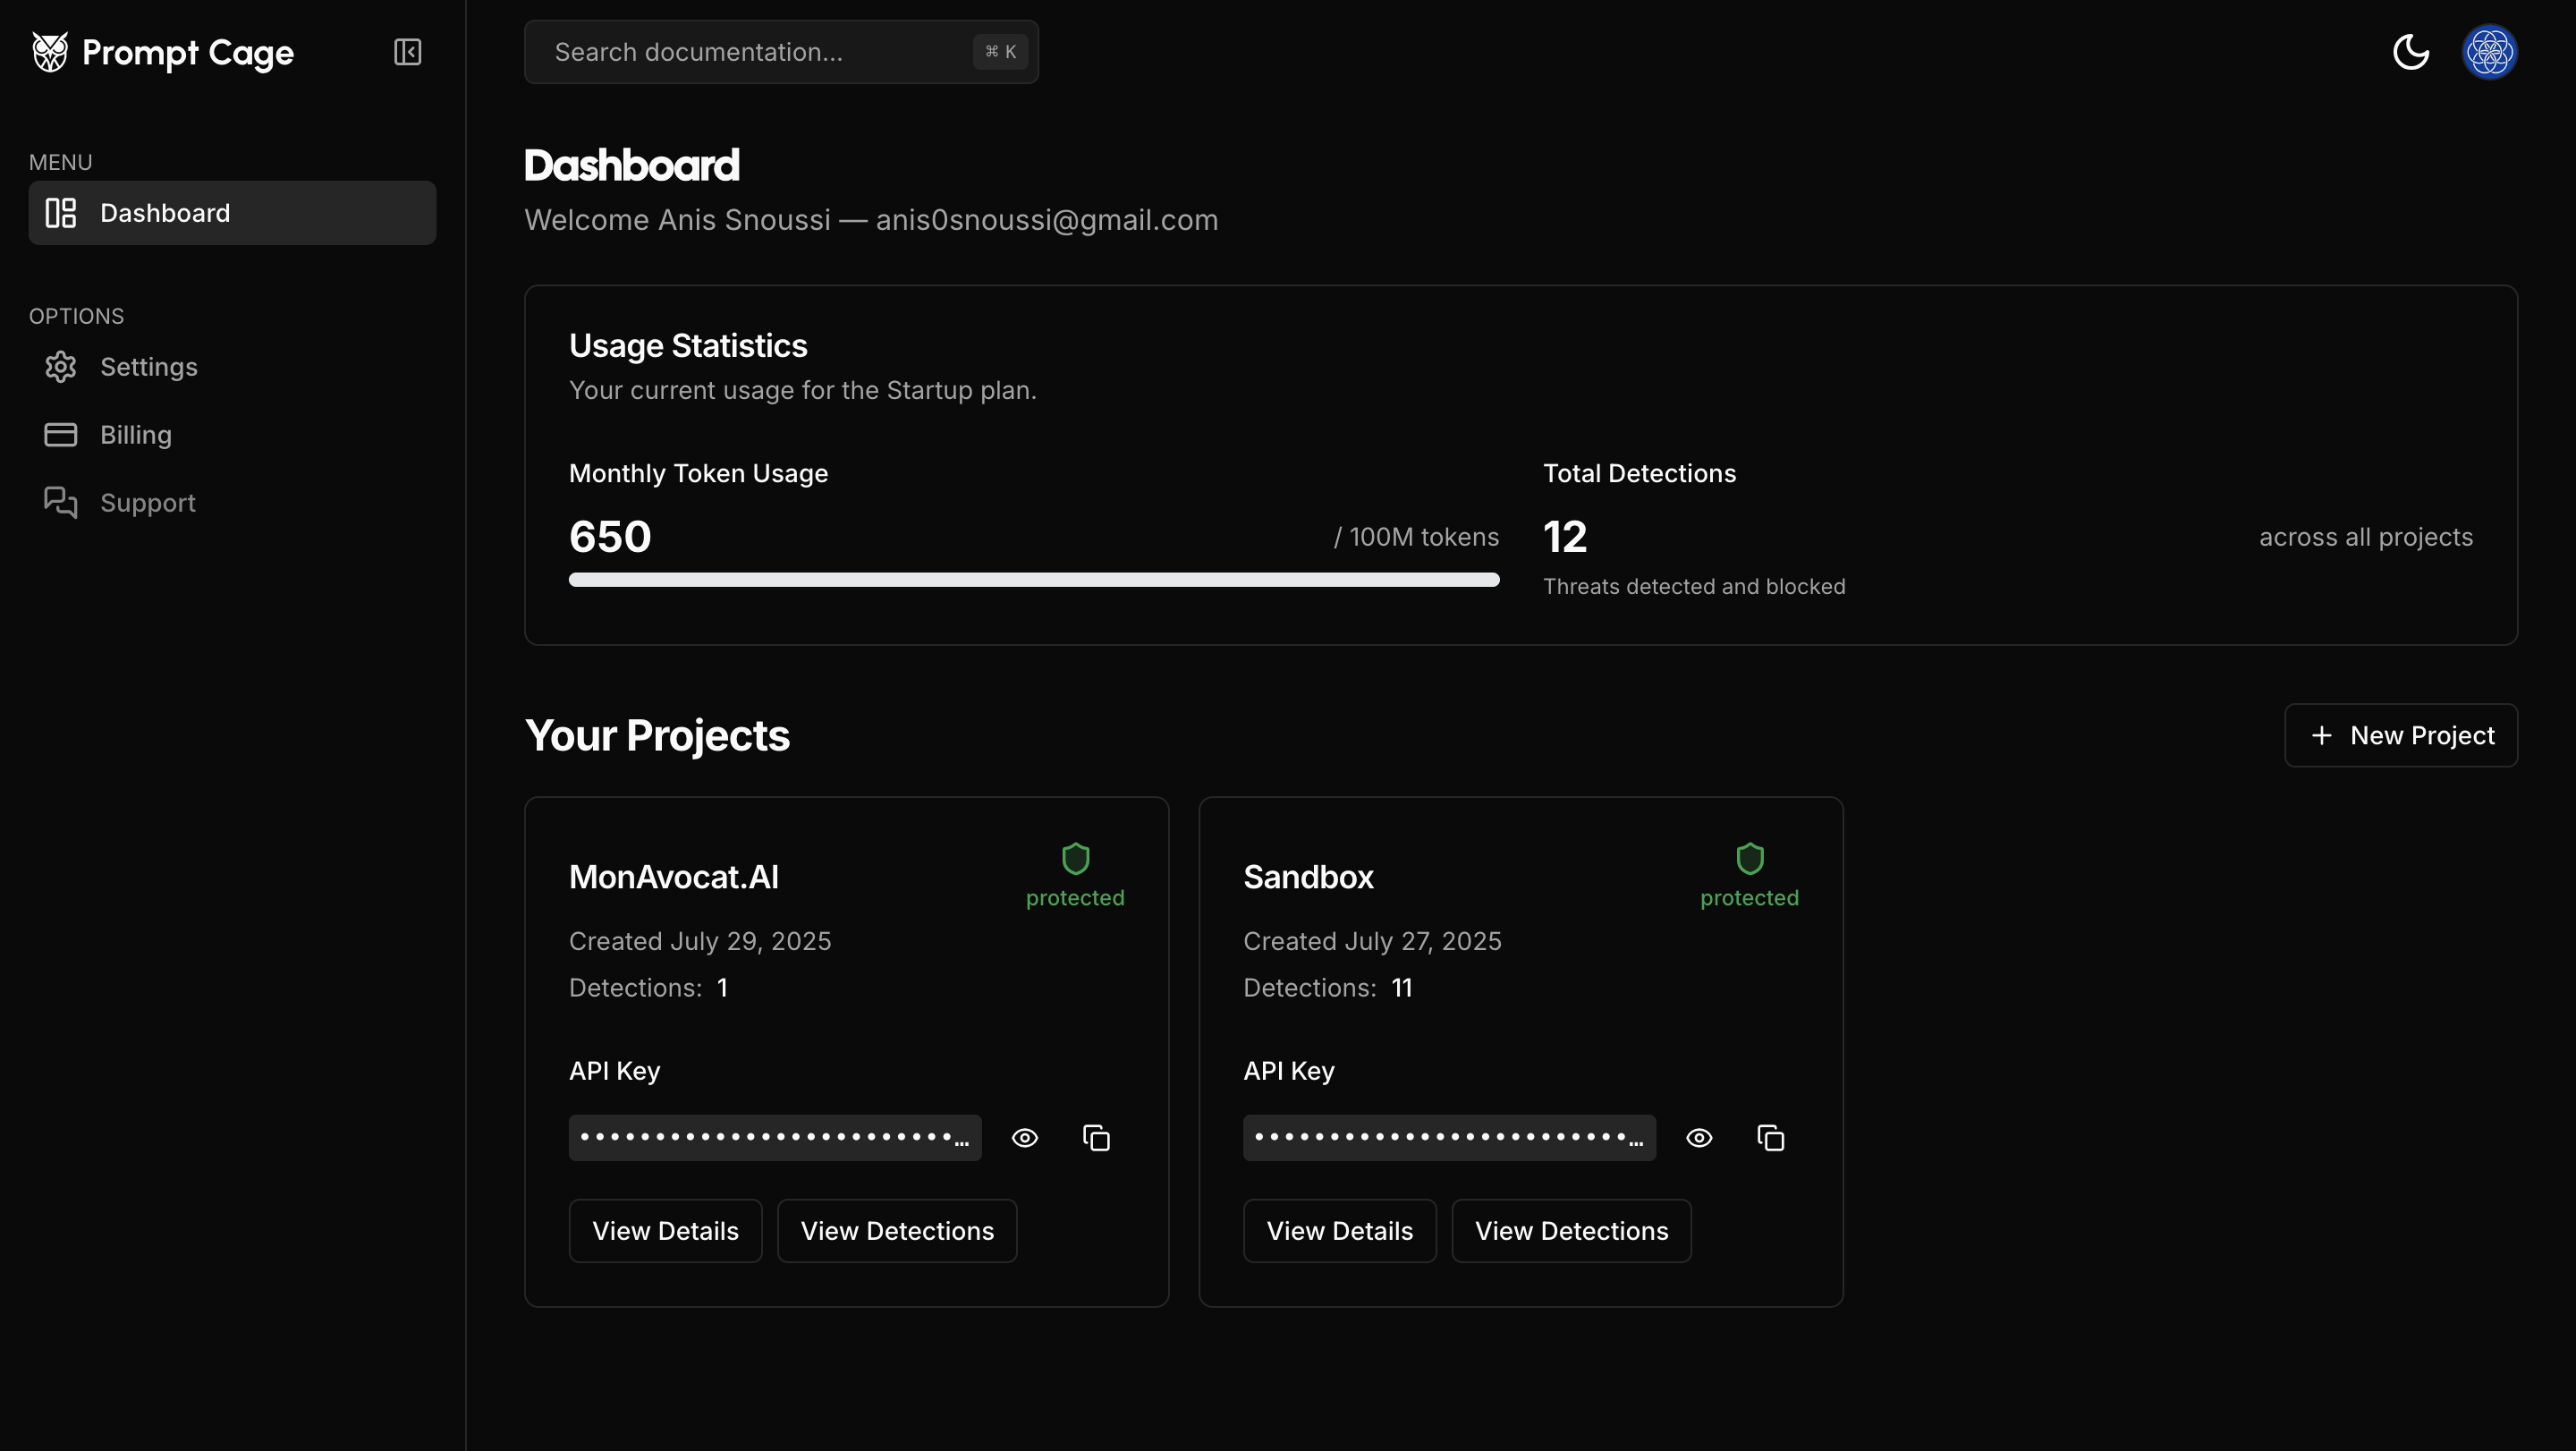The width and height of the screenshot is (2576, 1451).
Task: View Details of Sandbox project
Action: pos(1339,1231)
